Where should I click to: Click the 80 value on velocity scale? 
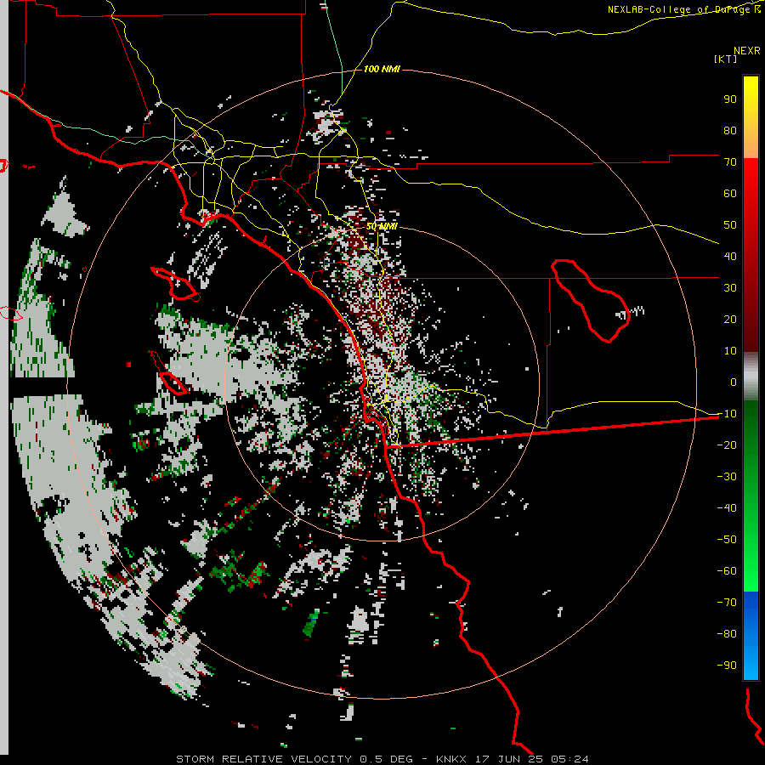click(730, 130)
